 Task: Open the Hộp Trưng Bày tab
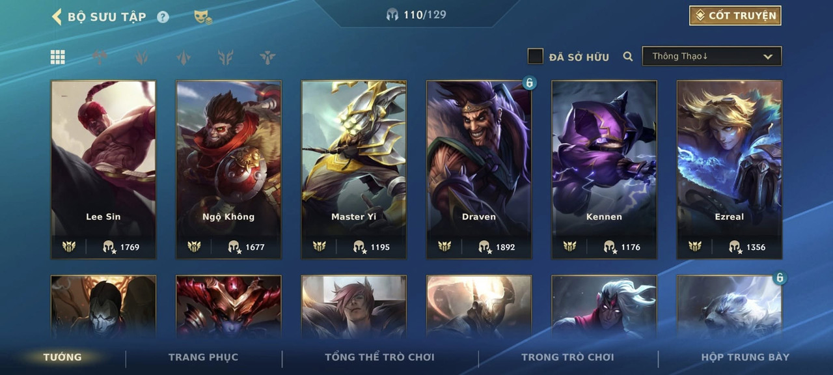click(745, 357)
